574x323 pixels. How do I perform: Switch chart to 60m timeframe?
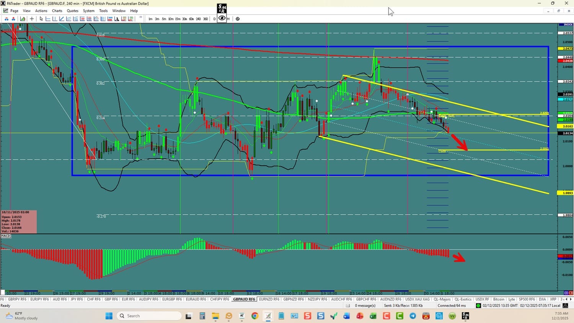(191, 19)
